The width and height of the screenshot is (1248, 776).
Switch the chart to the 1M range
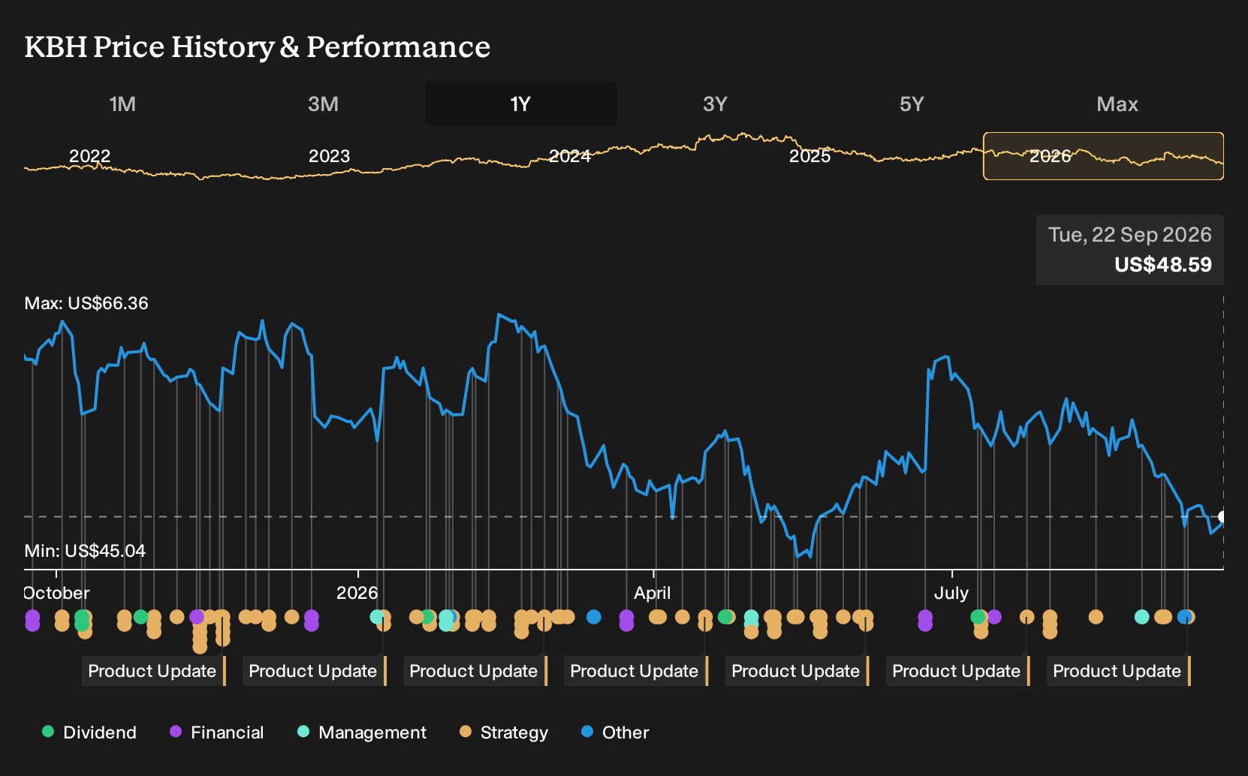(x=122, y=104)
